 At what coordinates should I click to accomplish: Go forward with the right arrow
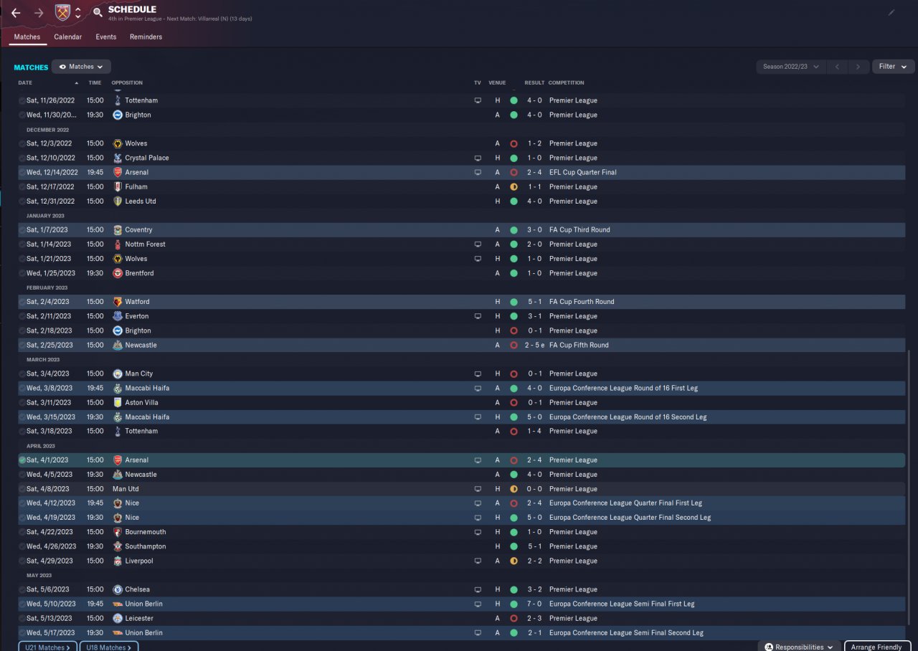39,13
